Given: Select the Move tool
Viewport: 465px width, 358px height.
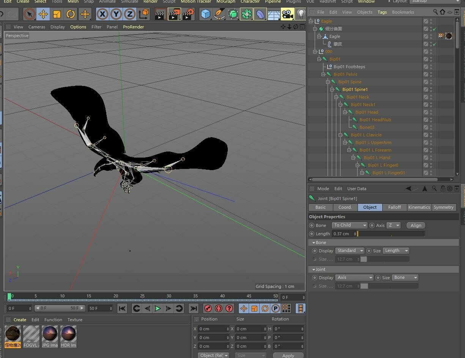Looking at the screenshot, I should click(43, 14).
